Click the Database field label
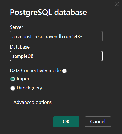The image size is (122, 134). [x=20, y=47]
